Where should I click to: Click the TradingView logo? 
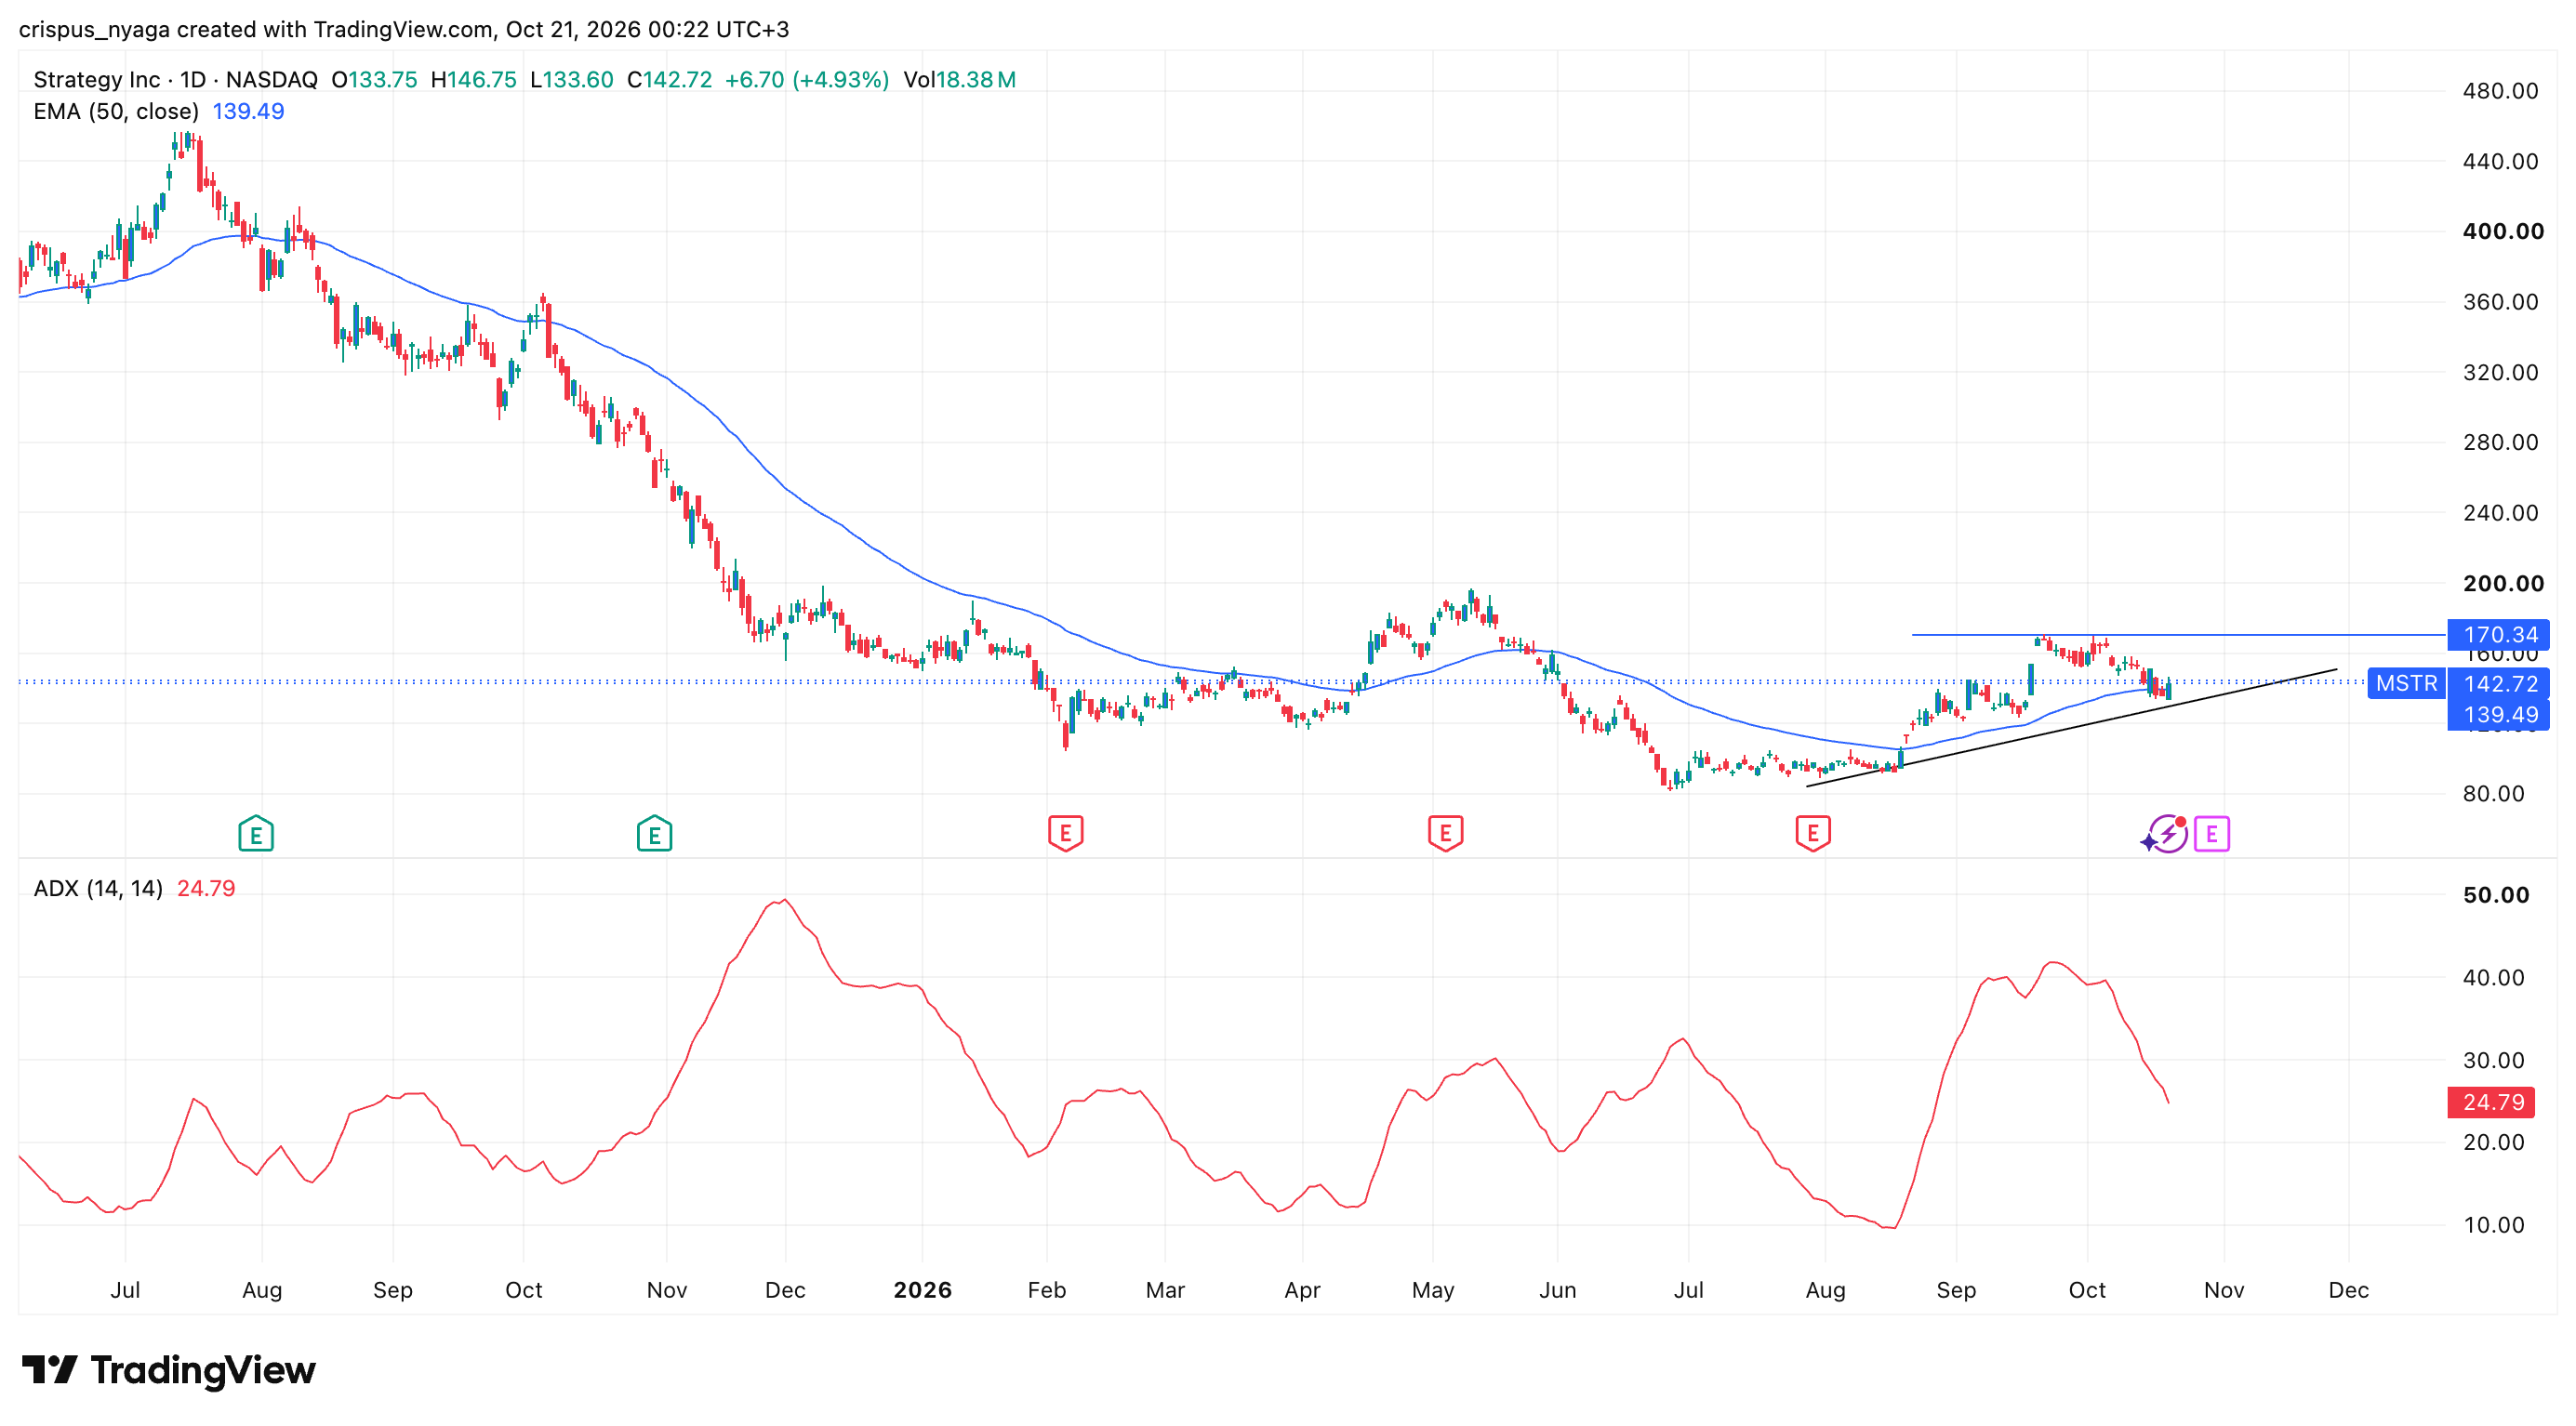point(168,1369)
